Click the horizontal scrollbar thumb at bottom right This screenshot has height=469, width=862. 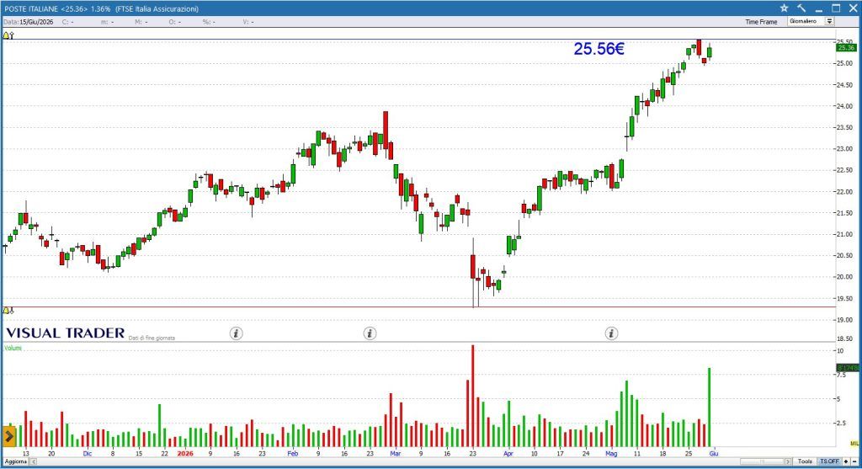(x=761, y=462)
